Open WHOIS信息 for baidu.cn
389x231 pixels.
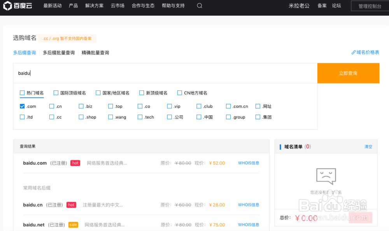249,205
